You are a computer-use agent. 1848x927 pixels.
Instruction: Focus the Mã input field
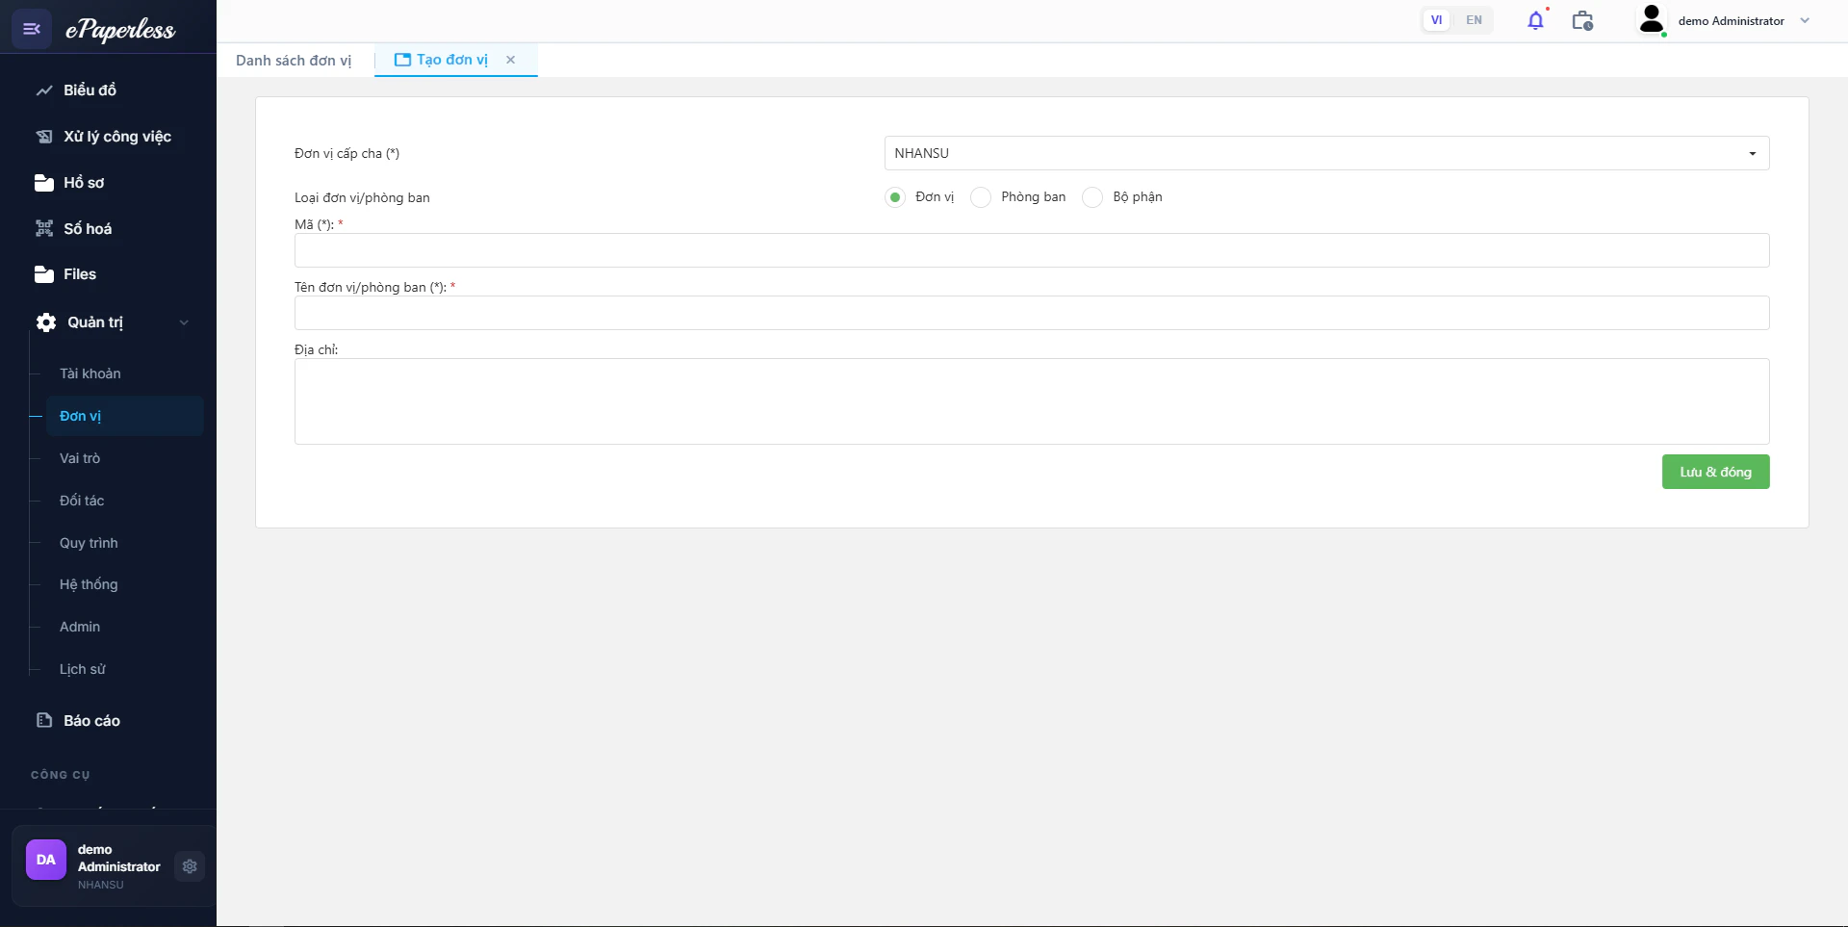click(1032, 250)
